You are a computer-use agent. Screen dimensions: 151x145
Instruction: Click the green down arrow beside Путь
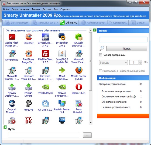(x=5, y=127)
